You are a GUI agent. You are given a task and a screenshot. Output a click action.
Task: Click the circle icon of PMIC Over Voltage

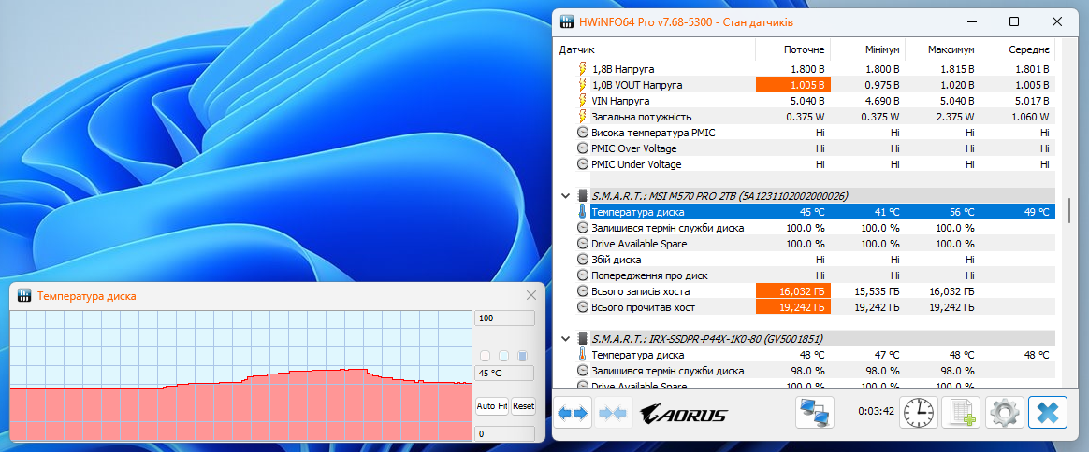tap(583, 148)
